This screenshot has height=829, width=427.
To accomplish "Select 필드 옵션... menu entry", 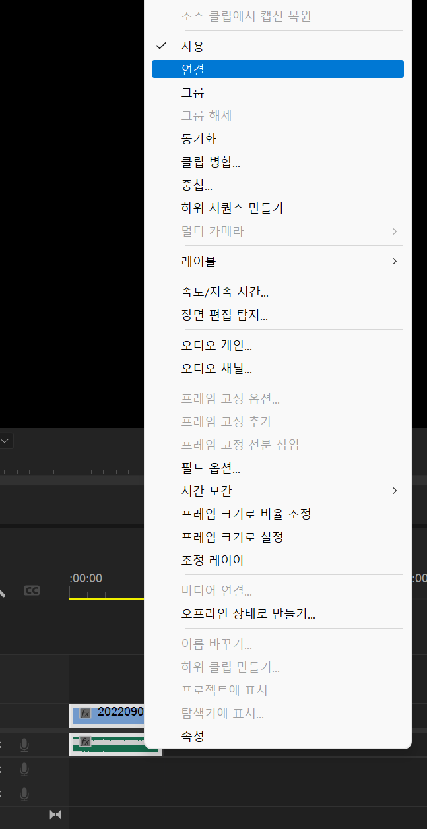I will 277,469.
